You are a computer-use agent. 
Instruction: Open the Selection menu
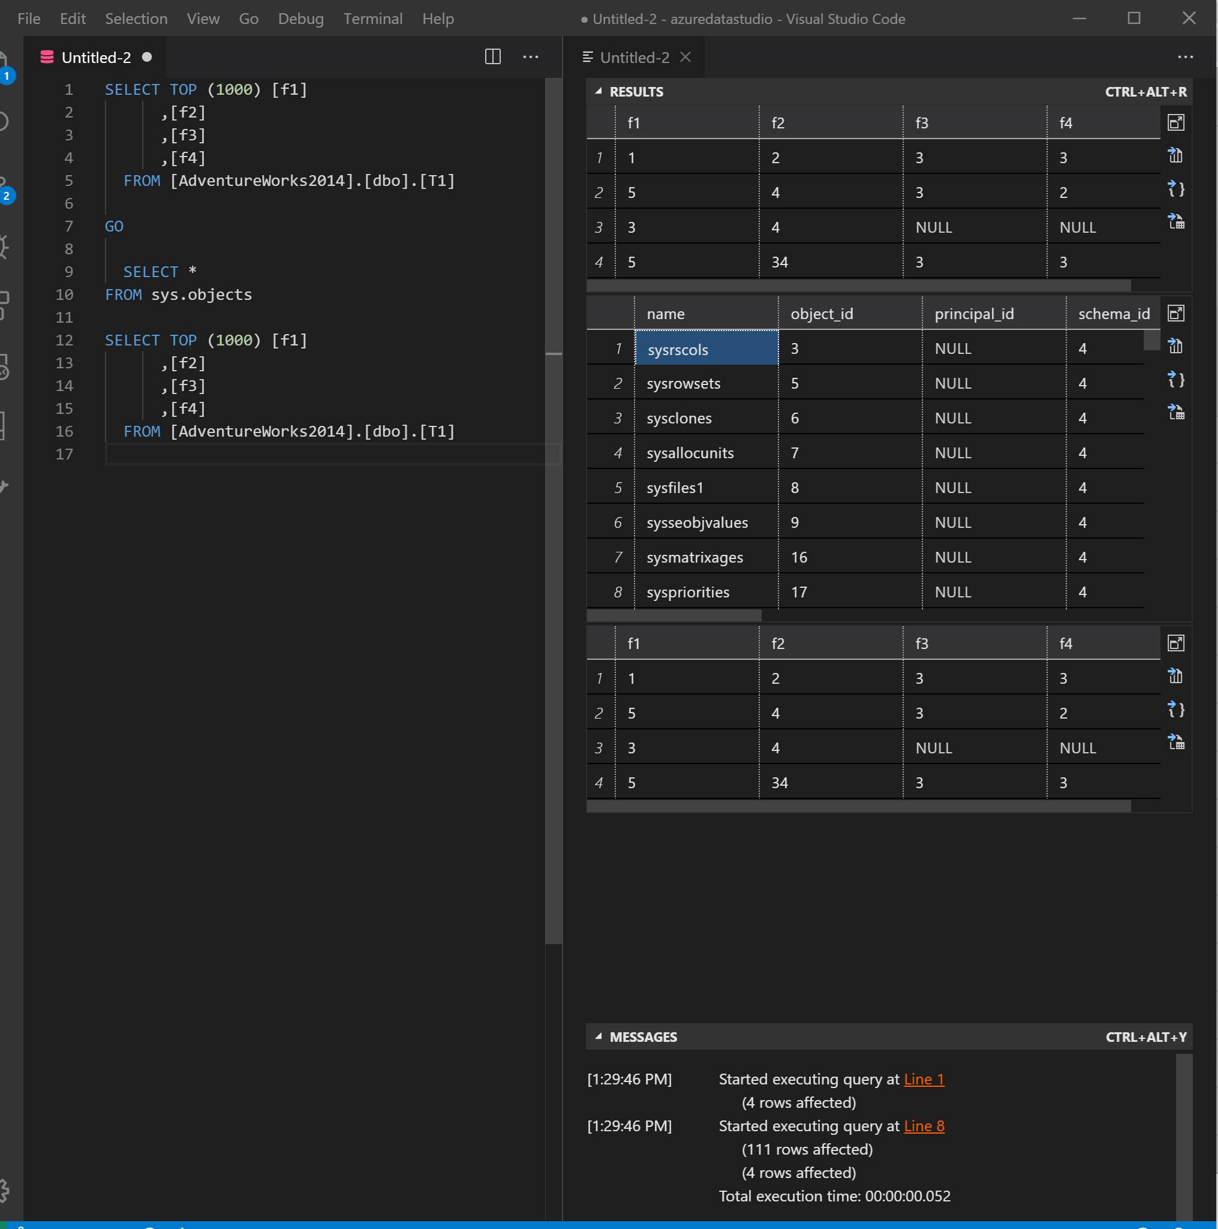[136, 19]
